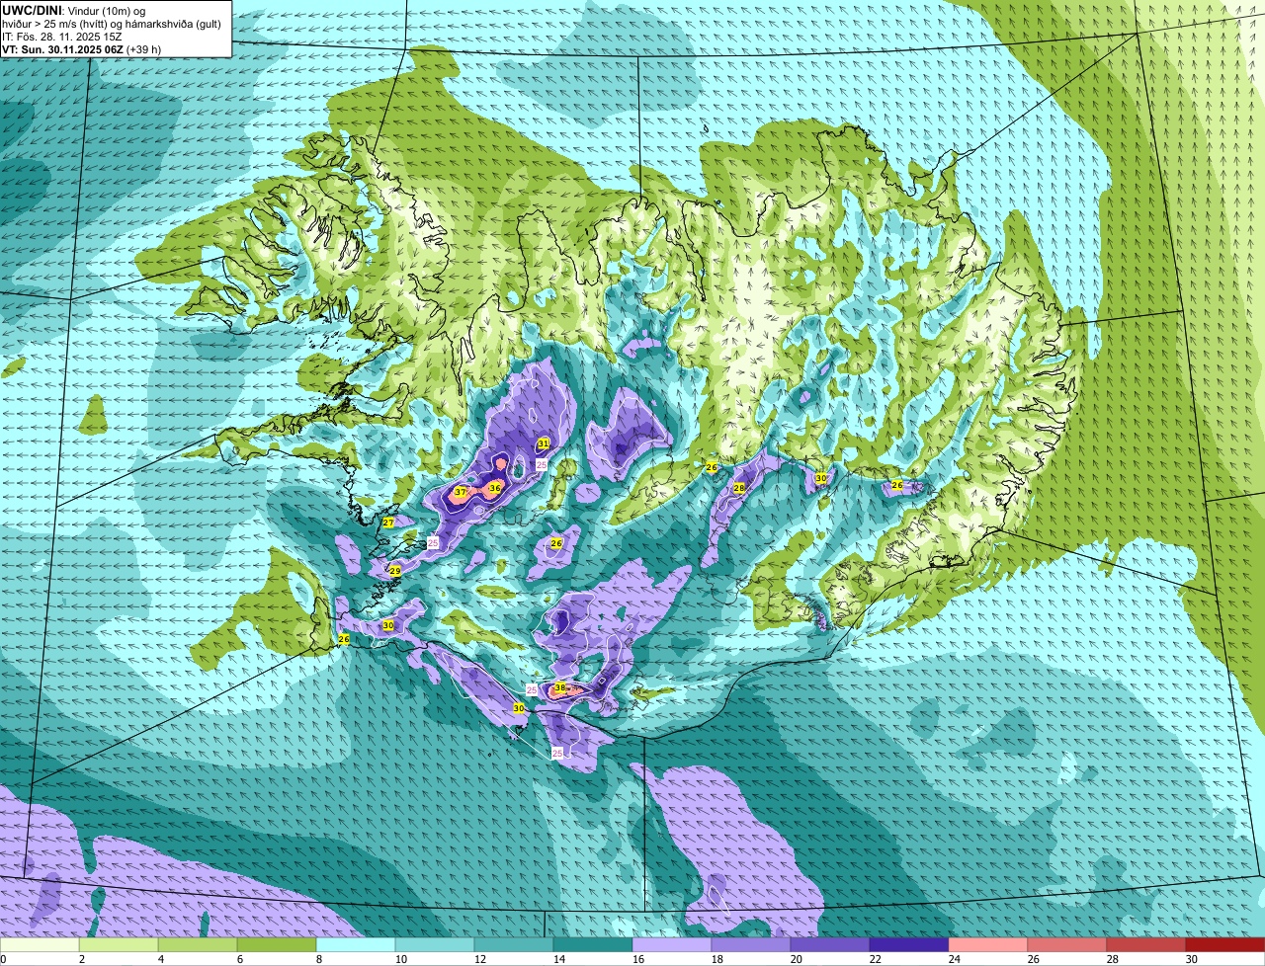Pick the pale yellow 0–2 m/s legend swatch

(x=40, y=944)
